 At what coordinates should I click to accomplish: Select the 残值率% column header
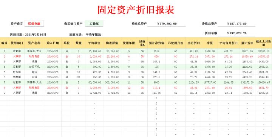(x=142, y=43)
